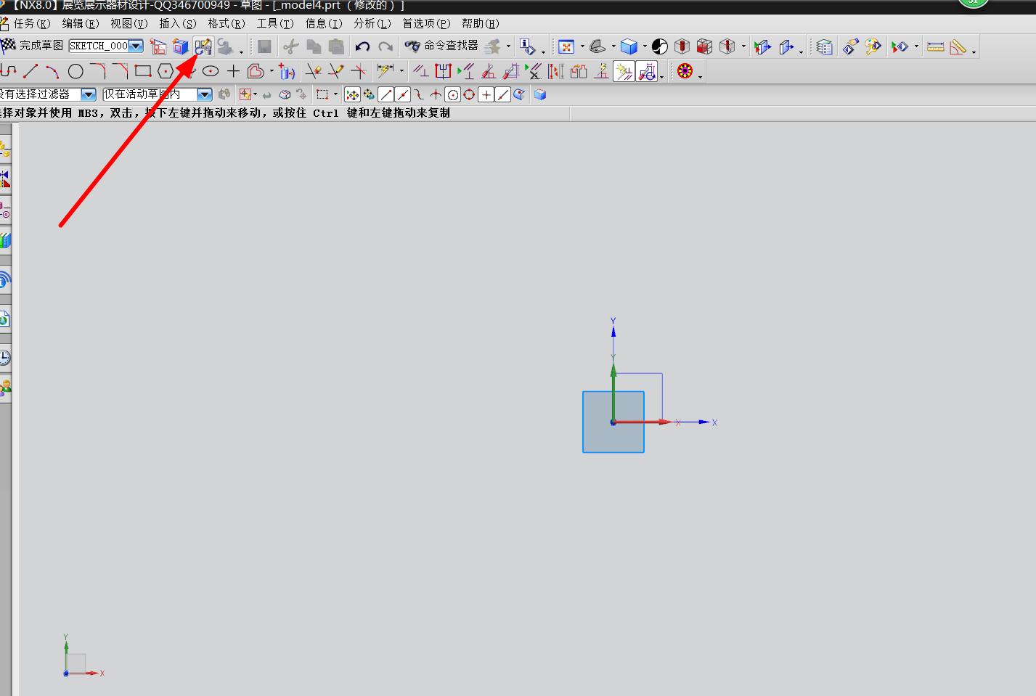
Task: Click the Redo arrow icon
Action: click(x=386, y=47)
